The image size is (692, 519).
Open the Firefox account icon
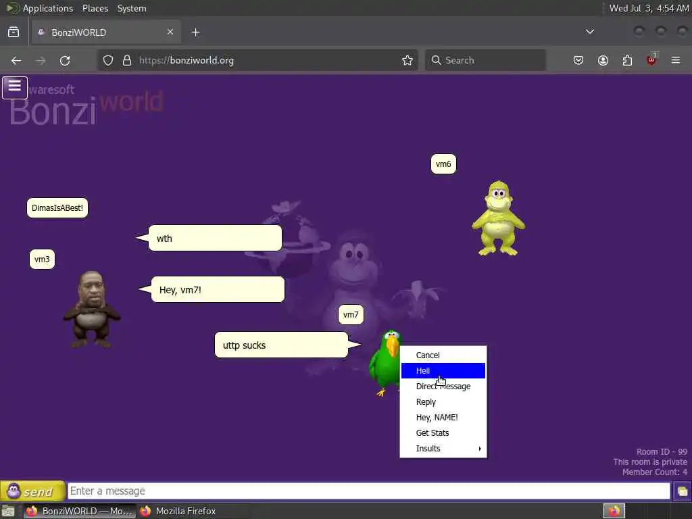[603, 60]
